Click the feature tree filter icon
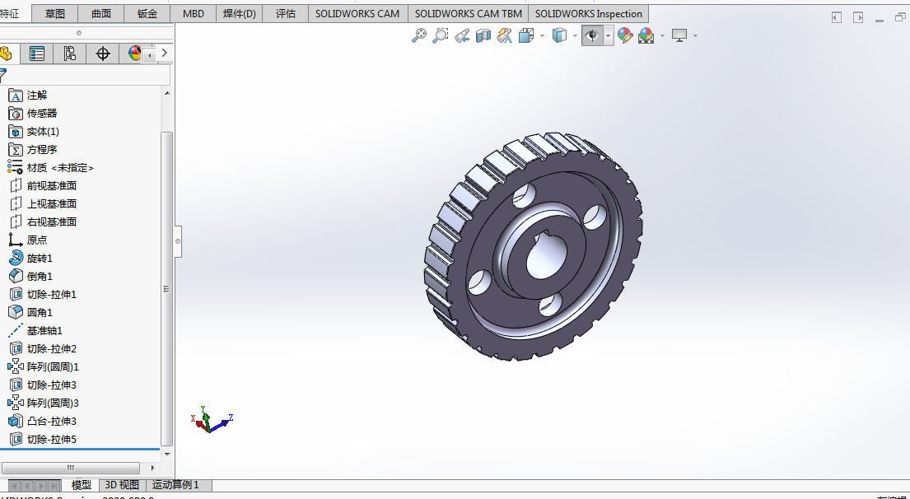The height and width of the screenshot is (499, 910). [x=3, y=75]
